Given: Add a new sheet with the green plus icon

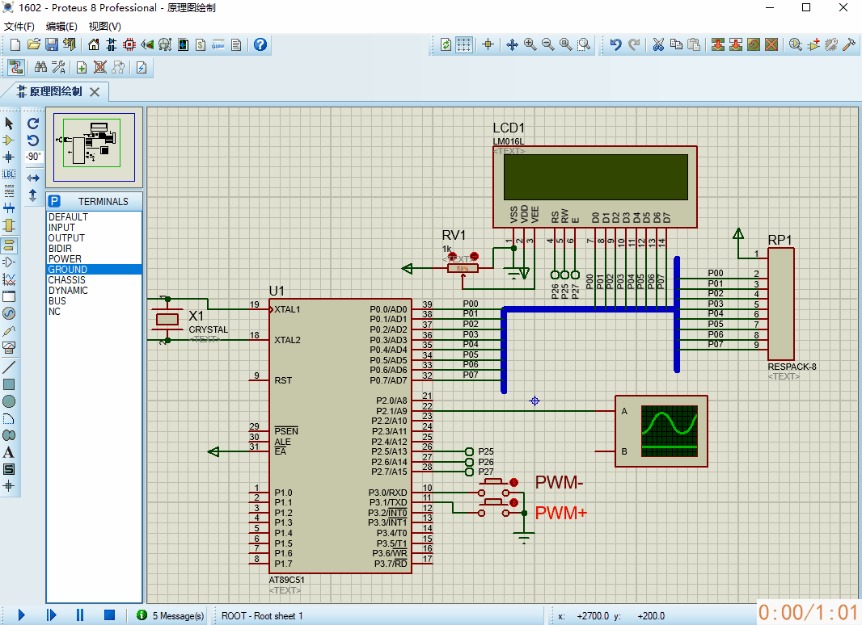Looking at the screenshot, I should click(x=82, y=67).
